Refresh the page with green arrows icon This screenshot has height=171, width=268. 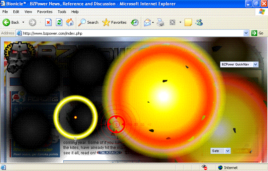point(59,22)
